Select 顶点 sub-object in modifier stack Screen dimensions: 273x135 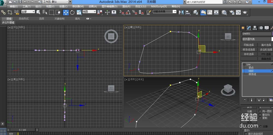coord(251,67)
